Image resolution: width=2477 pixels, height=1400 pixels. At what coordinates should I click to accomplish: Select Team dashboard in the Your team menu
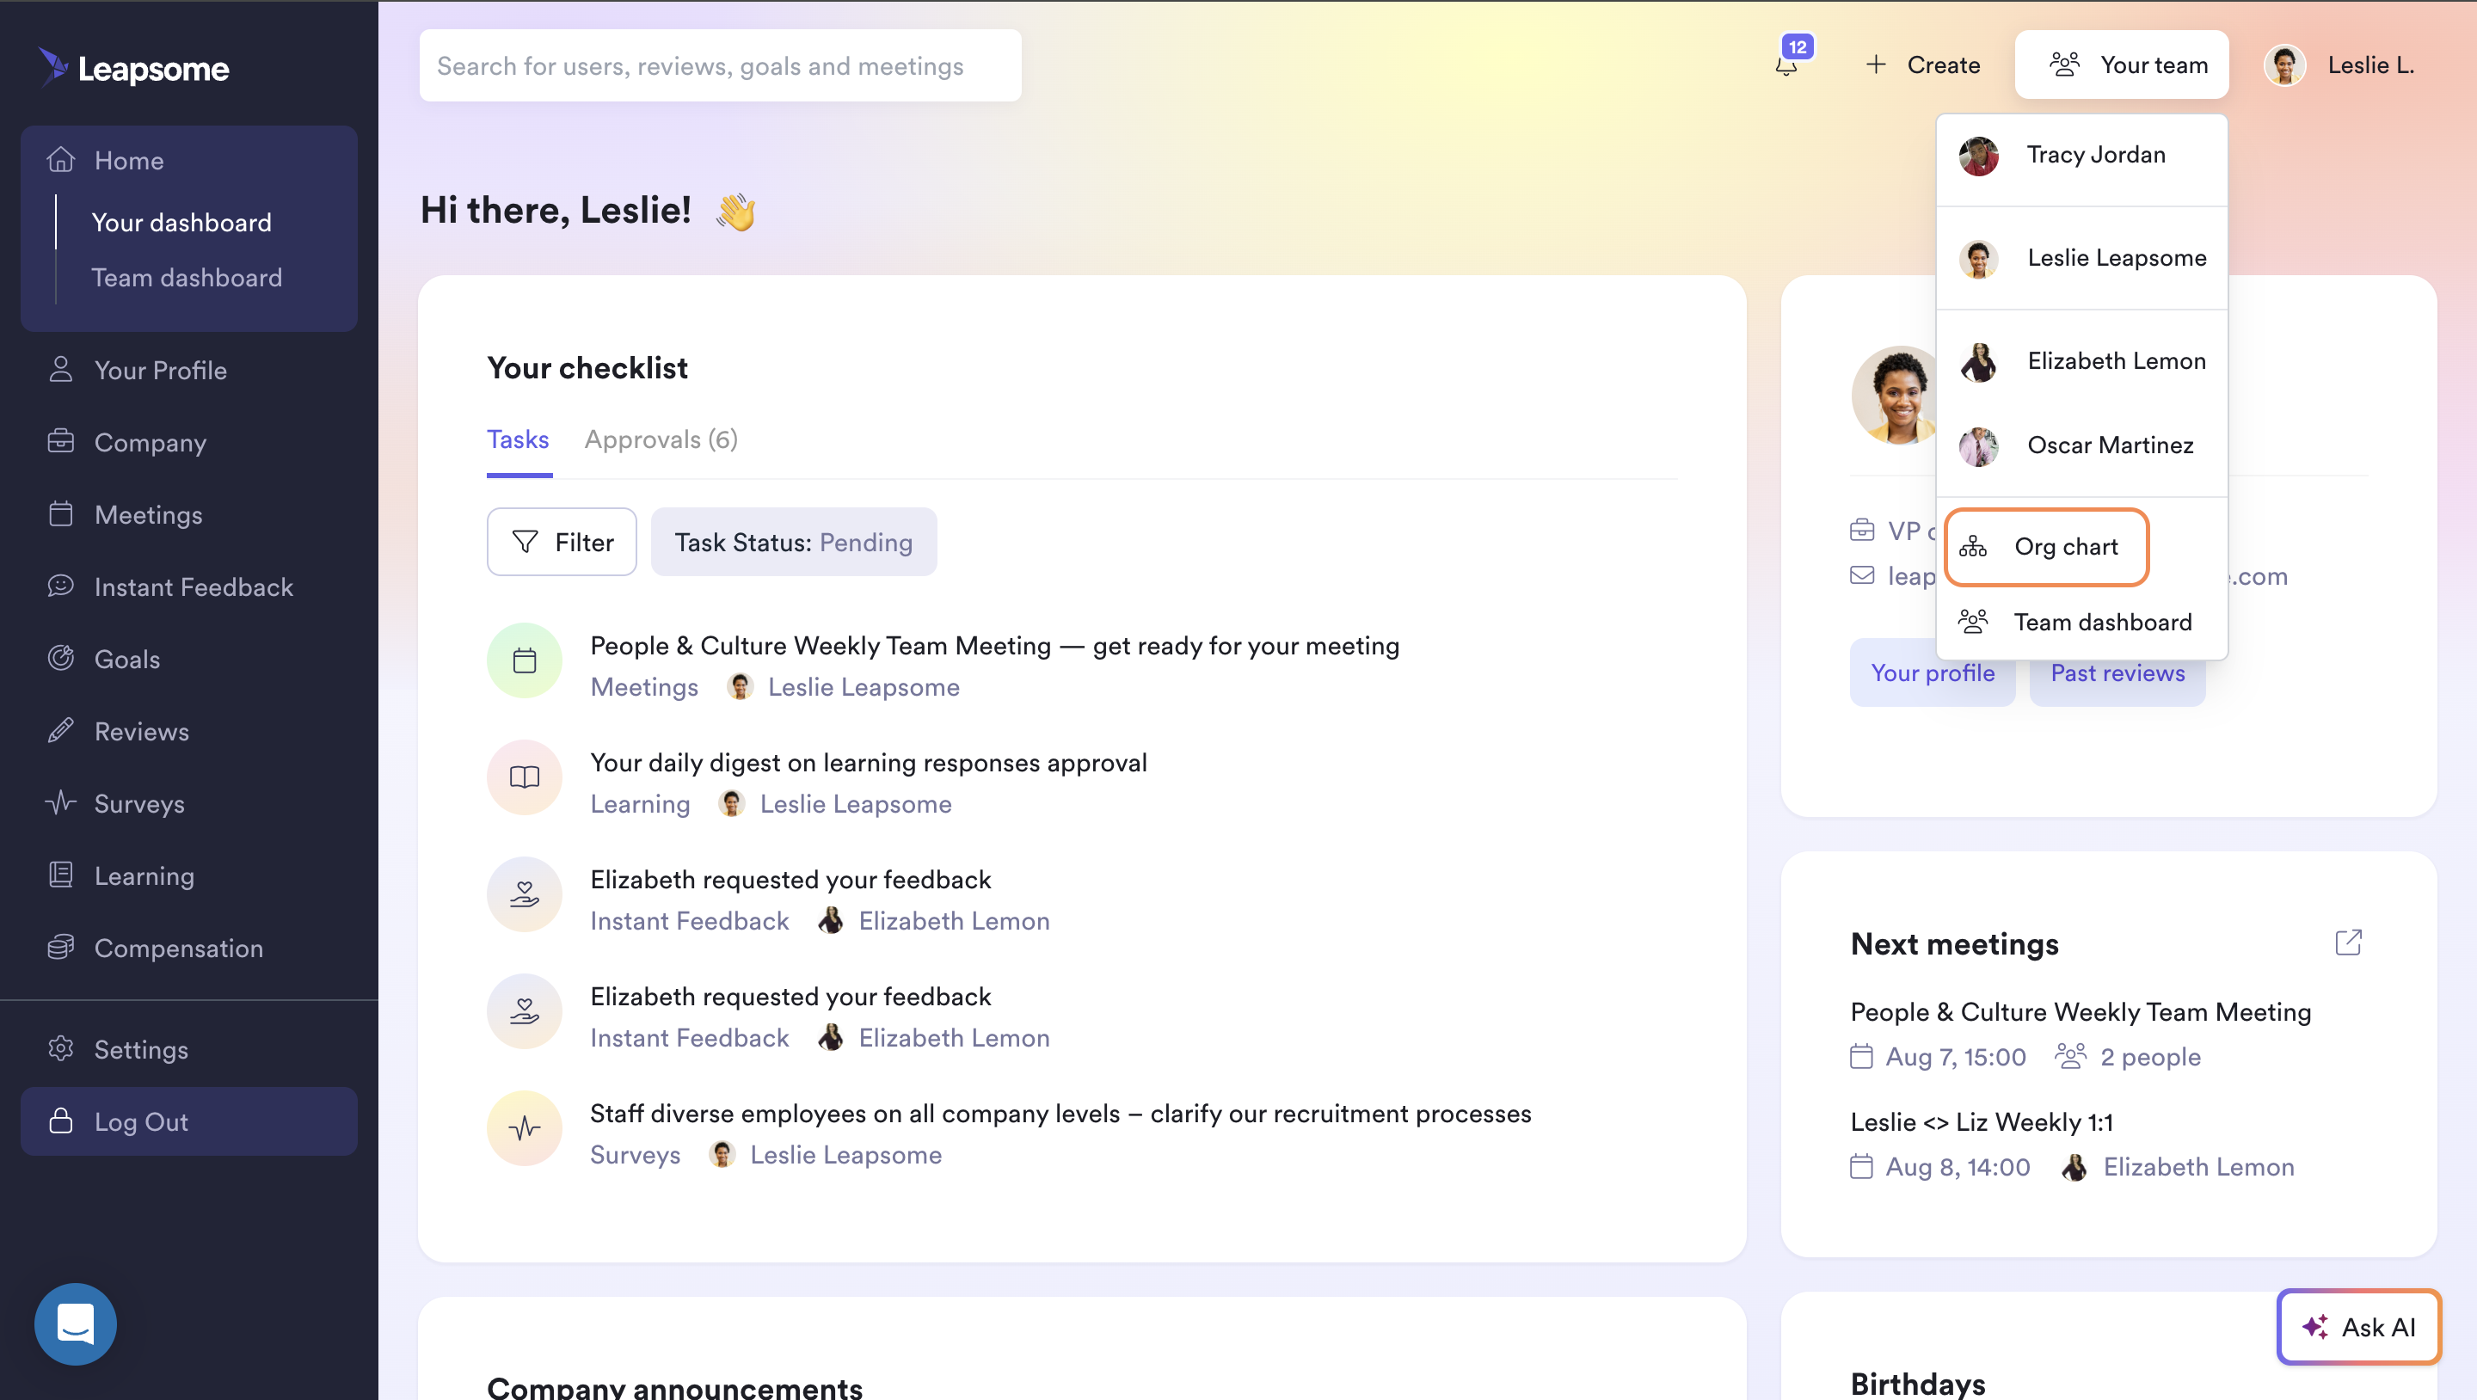pos(2081,622)
